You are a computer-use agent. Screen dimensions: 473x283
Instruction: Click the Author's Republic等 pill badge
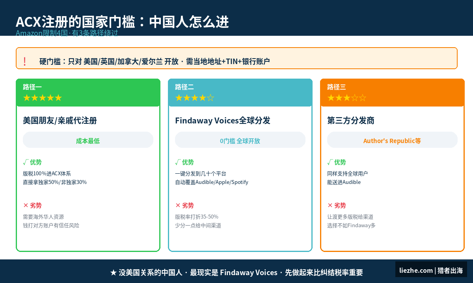coord(392,140)
